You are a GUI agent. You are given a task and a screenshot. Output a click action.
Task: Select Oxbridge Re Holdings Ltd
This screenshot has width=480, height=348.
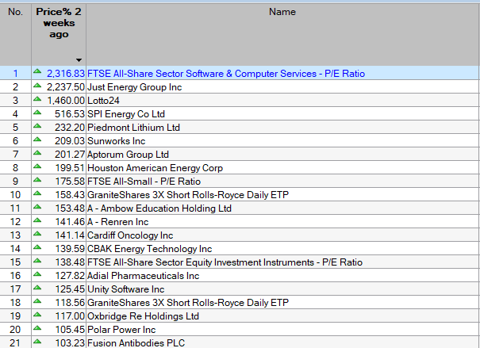coord(143,315)
